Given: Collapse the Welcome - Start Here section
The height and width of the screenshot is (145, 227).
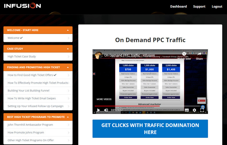Looking at the screenshot, I should coord(38,30).
